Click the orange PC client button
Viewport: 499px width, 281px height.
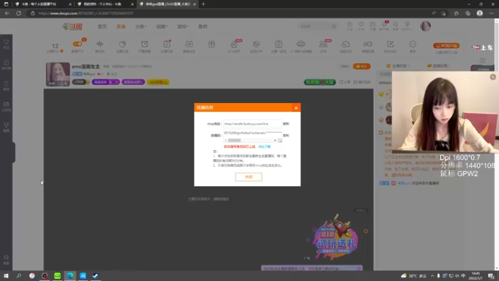[447, 46]
